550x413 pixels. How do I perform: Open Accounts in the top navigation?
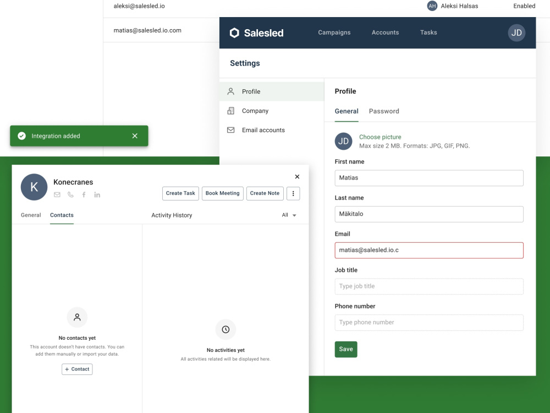[x=385, y=32]
